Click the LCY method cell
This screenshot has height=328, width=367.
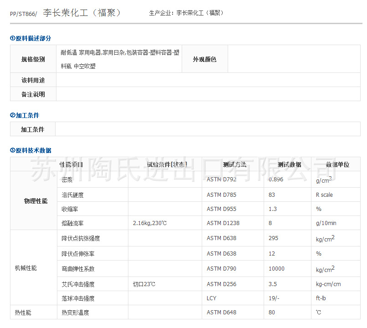(233, 298)
